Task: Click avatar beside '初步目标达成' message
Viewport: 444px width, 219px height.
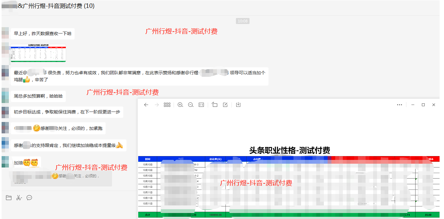Action: click(x=5, y=112)
